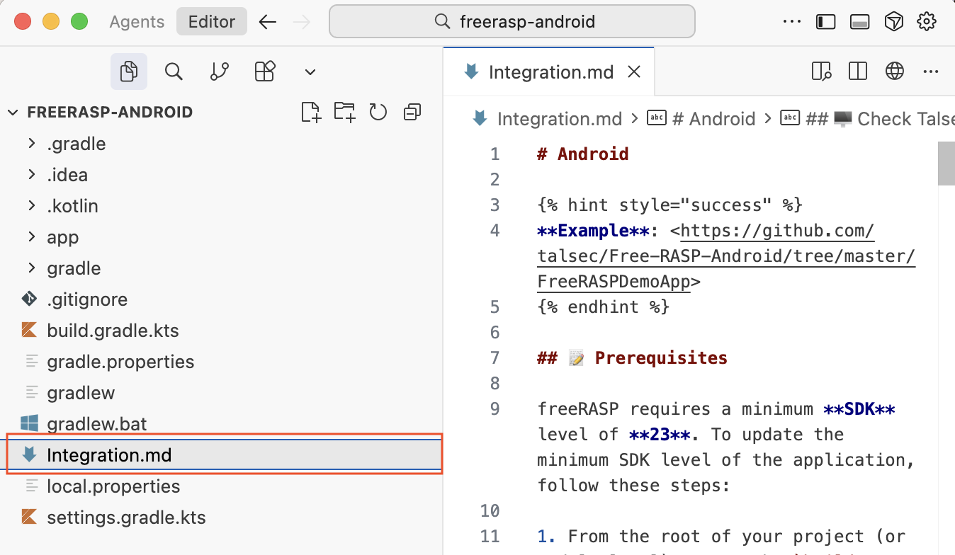
Task: Toggle the bottom panel visibility
Action: (859, 22)
